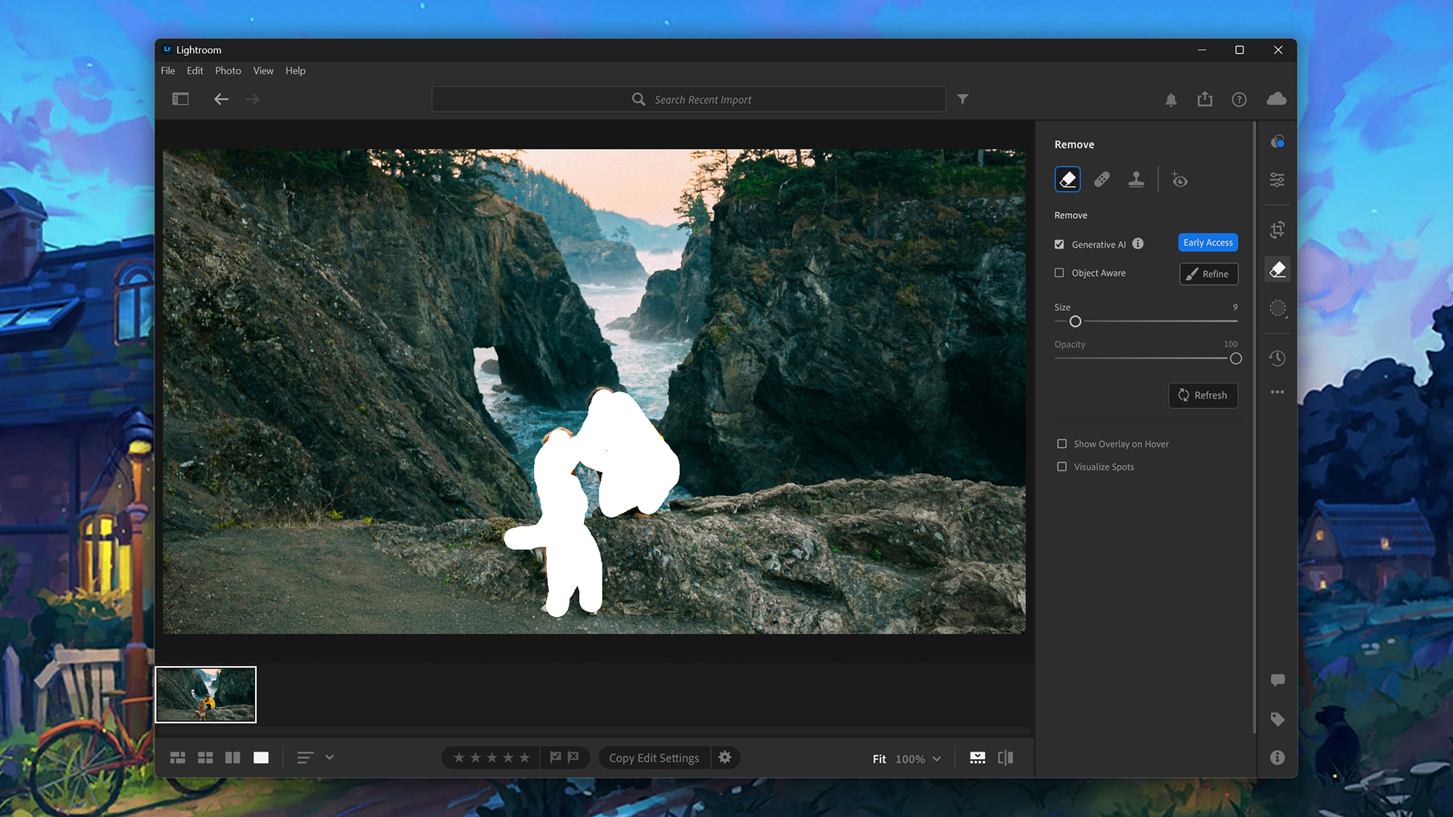Click the filter funnel icon

point(963,99)
